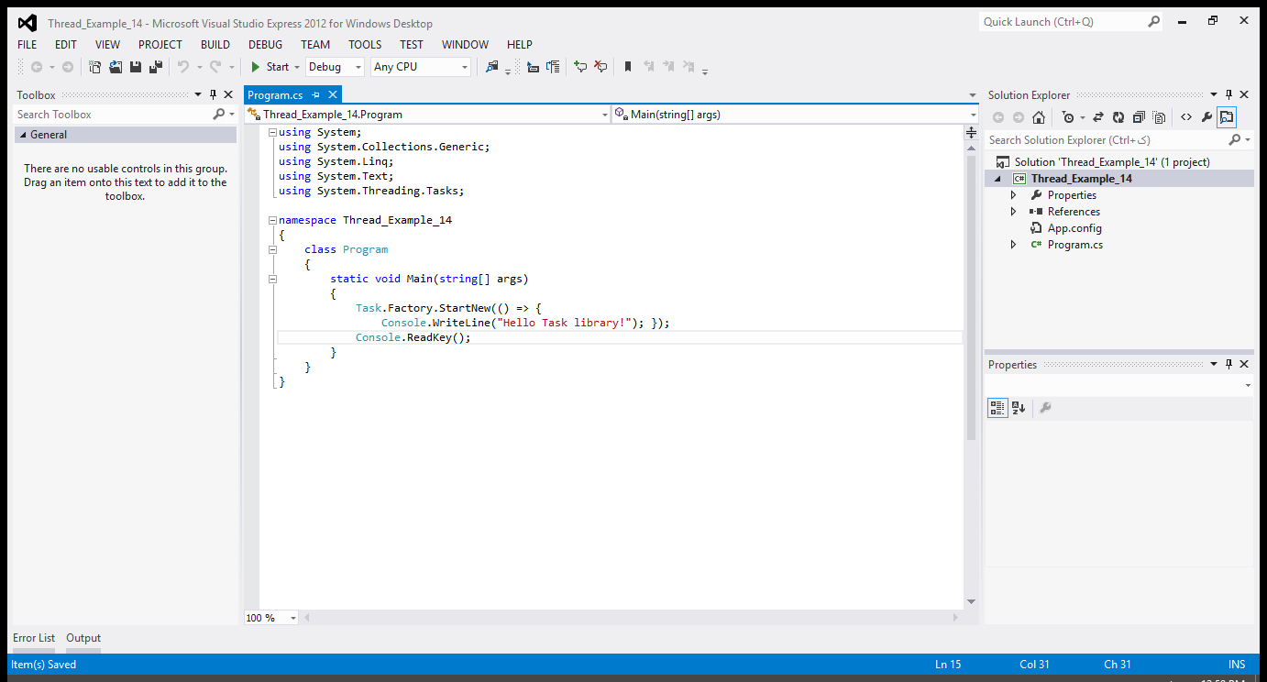Viewport: 1267px width, 682px height.
Task: Click the Find in Files toolbar icon
Action: click(x=492, y=67)
